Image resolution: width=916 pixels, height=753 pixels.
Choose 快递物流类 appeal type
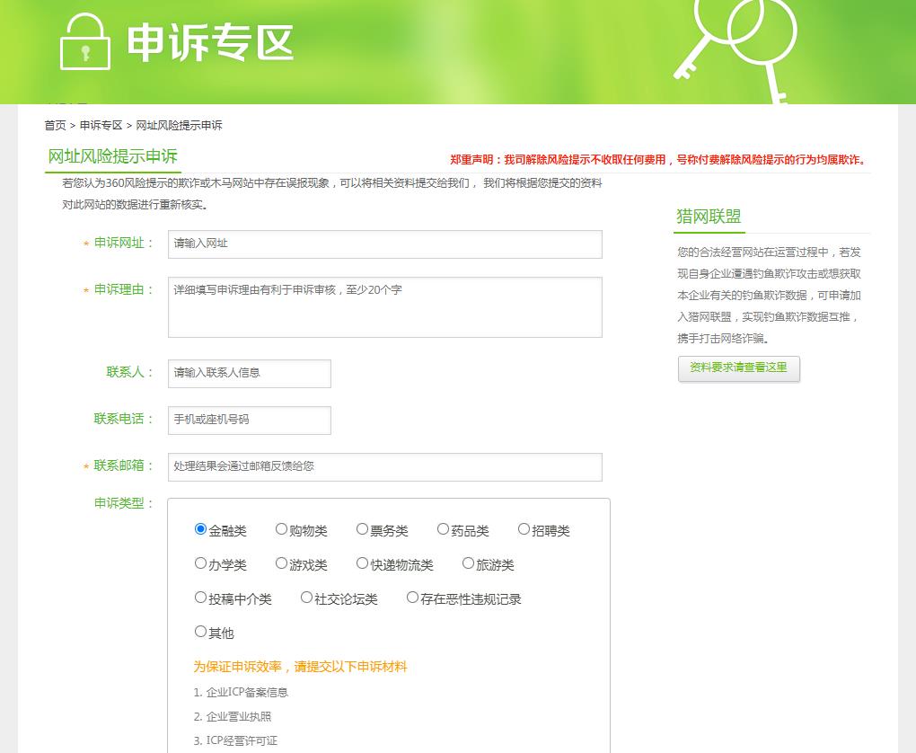[363, 563]
